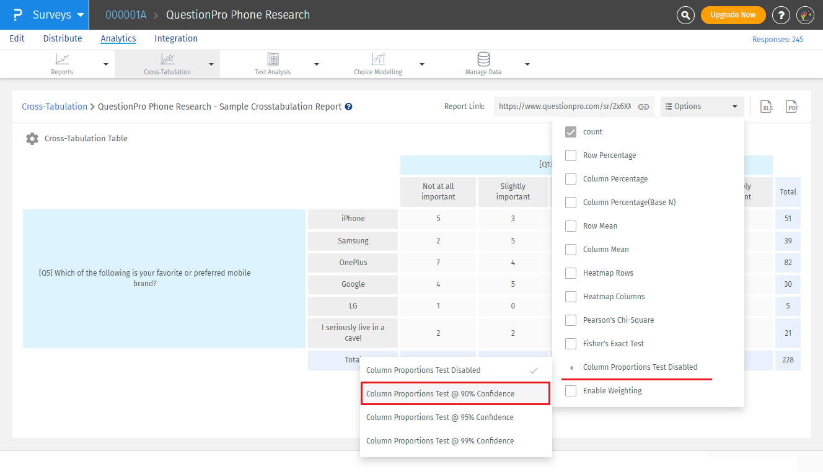Open the Manage Data database icon
This screenshot has height=472, width=823.
483,59
